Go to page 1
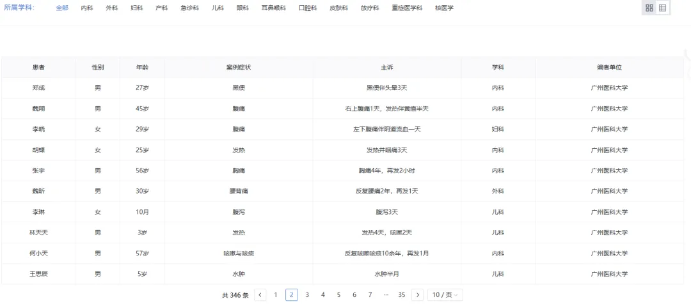The width and height of the screenshot is (691, 304). pos(276,295)
